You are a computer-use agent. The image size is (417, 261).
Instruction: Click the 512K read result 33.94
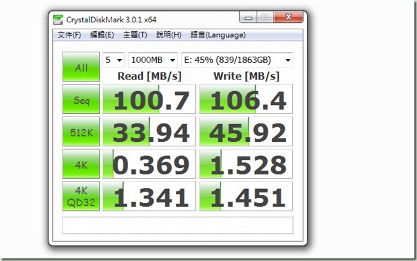(x=149, y=131)
